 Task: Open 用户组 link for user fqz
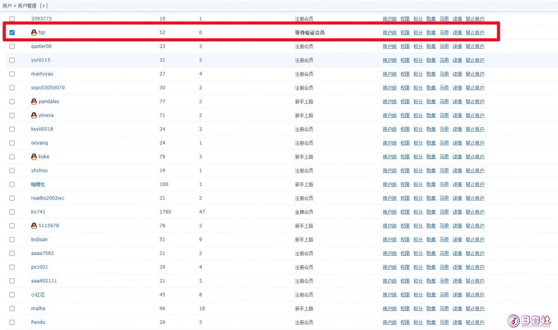(x=390, y=33)
